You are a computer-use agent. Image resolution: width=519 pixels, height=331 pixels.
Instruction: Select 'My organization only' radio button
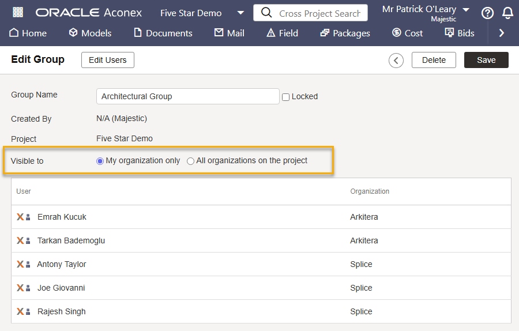pos(100,161)
